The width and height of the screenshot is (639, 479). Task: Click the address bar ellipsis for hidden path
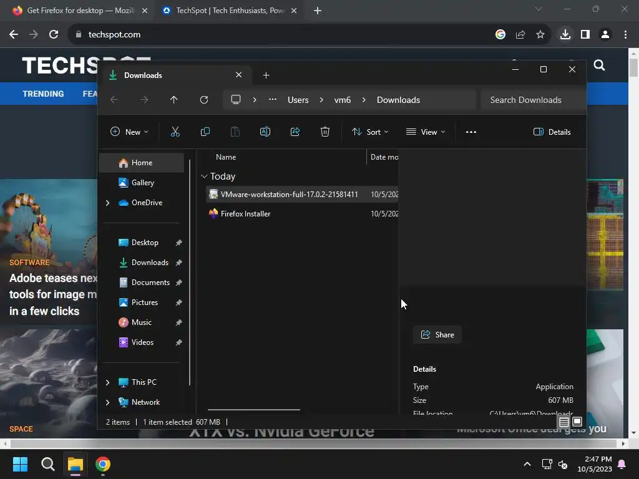[x=273, y=99]
